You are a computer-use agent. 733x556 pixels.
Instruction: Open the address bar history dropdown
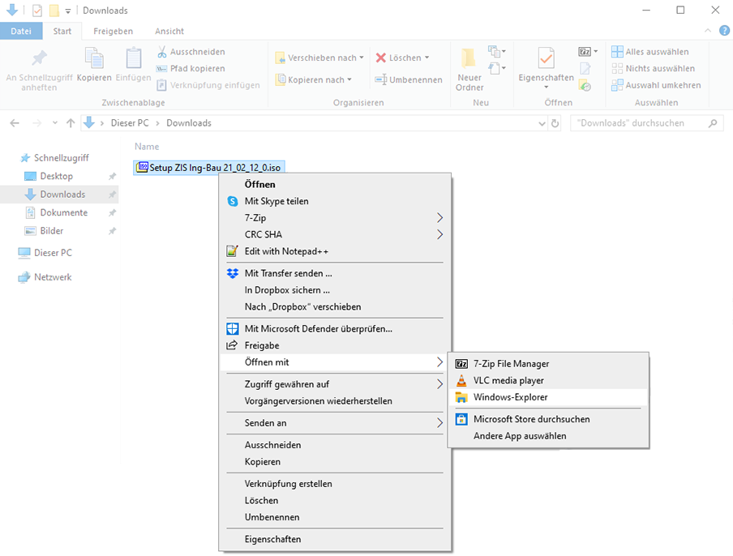pos(542,123)
